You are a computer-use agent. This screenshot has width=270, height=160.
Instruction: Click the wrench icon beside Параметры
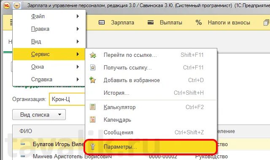pos(93,147)
